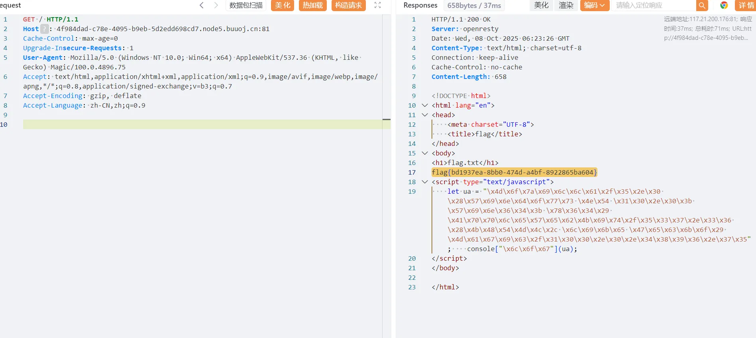Toggle 渲染 render mode in Responses
Image resolution: width=756 pixels, height=338 pixels.
click(566, 6)
